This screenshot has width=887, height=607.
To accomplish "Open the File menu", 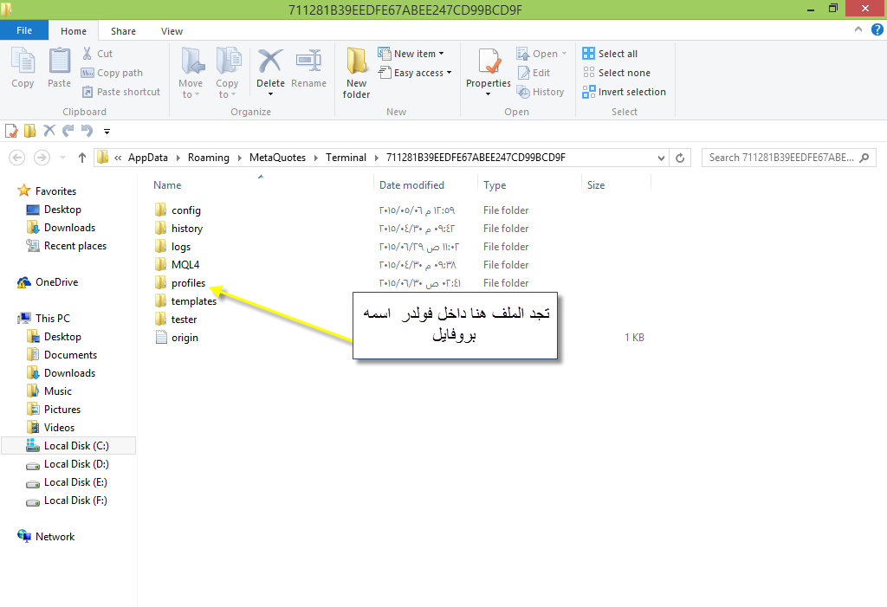I will [x=24, y=30].
